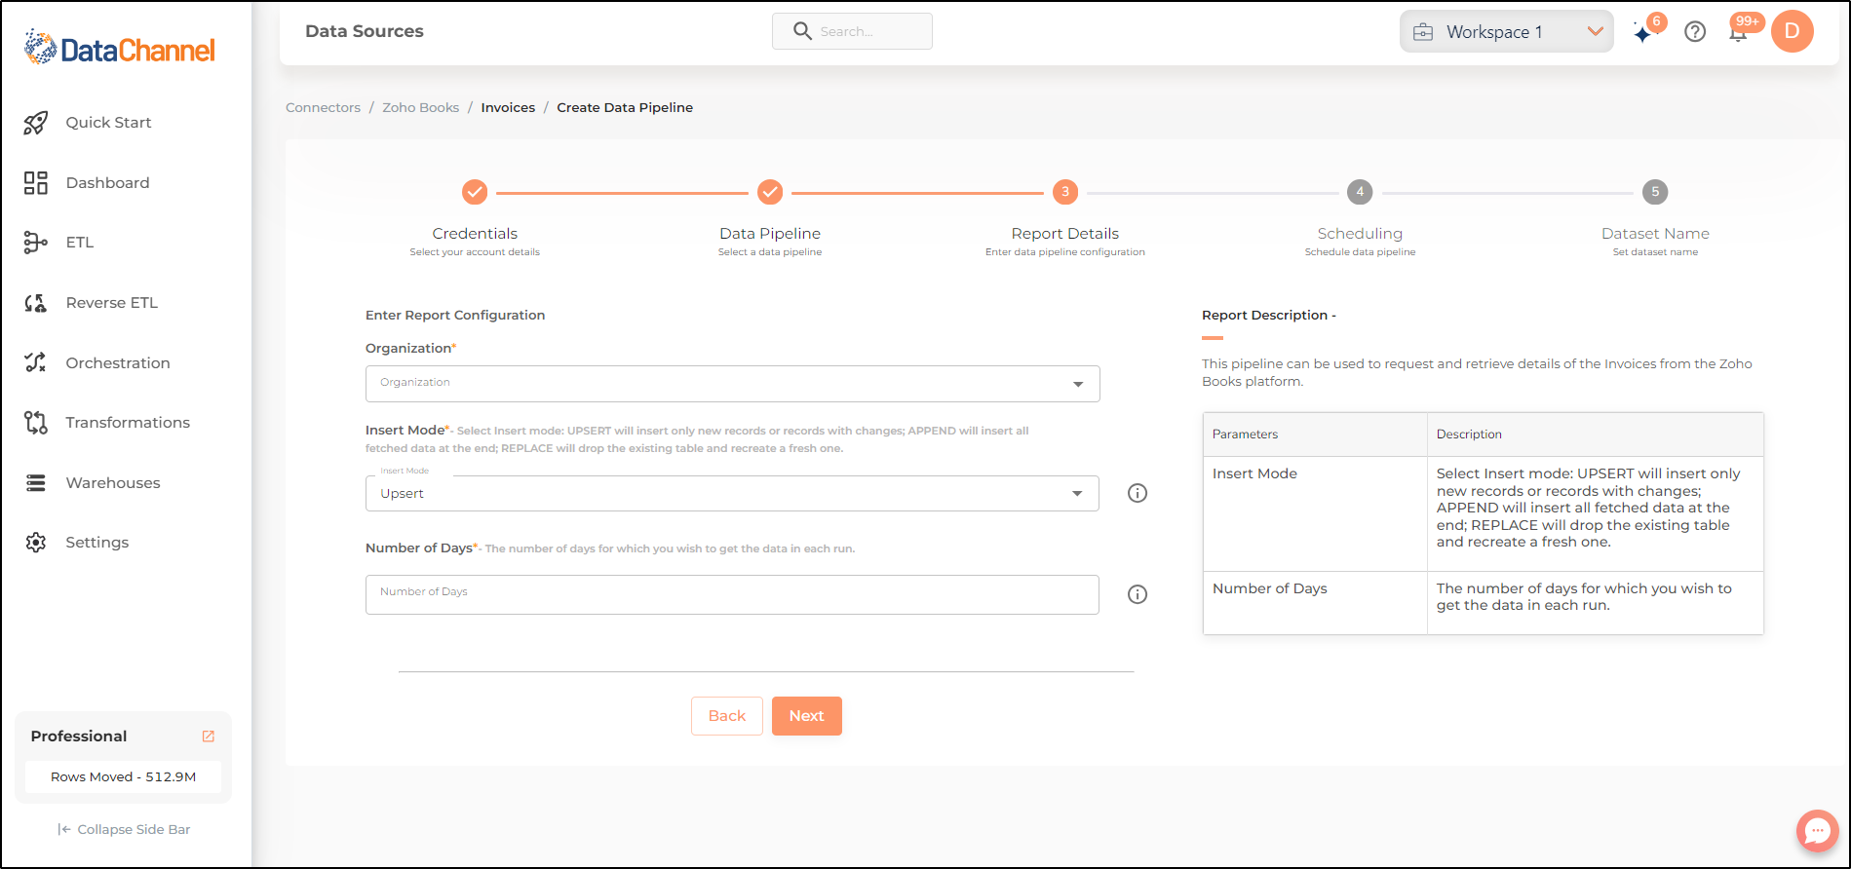Image resolution: width=1851 pixels, height=869 pixels.
Task: Click the Dashboard grid icon
Action: 36,183
